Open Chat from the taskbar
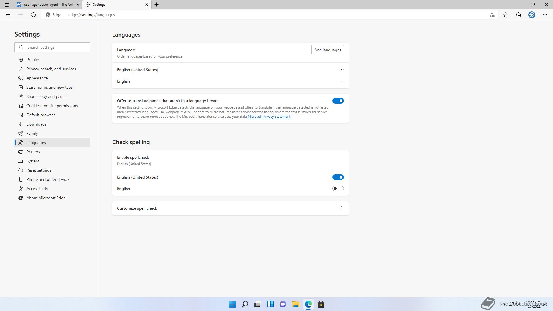Image resolution: width=553 pixels, height=311 pixels. [x=283, y=304]
